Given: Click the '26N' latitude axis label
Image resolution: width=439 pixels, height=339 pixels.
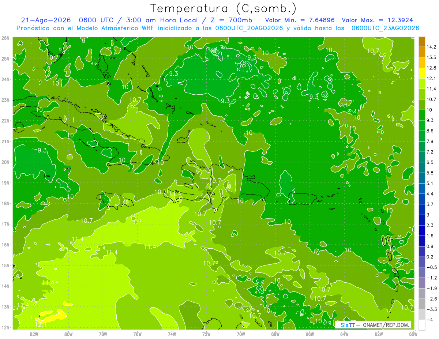Looking at the screenshot, I should click(5, 38).
